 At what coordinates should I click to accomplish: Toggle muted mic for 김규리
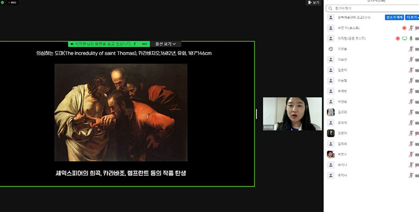411,112
